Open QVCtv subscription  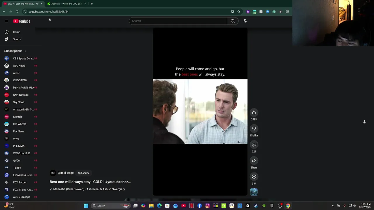pos(20,160)
